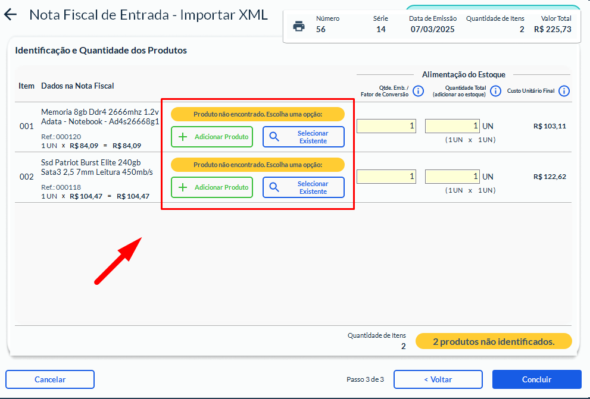Click Selecionar Existente for the Ssd Patriot item
The height and width of the screenshot is (399, 590).
(304, 187)
